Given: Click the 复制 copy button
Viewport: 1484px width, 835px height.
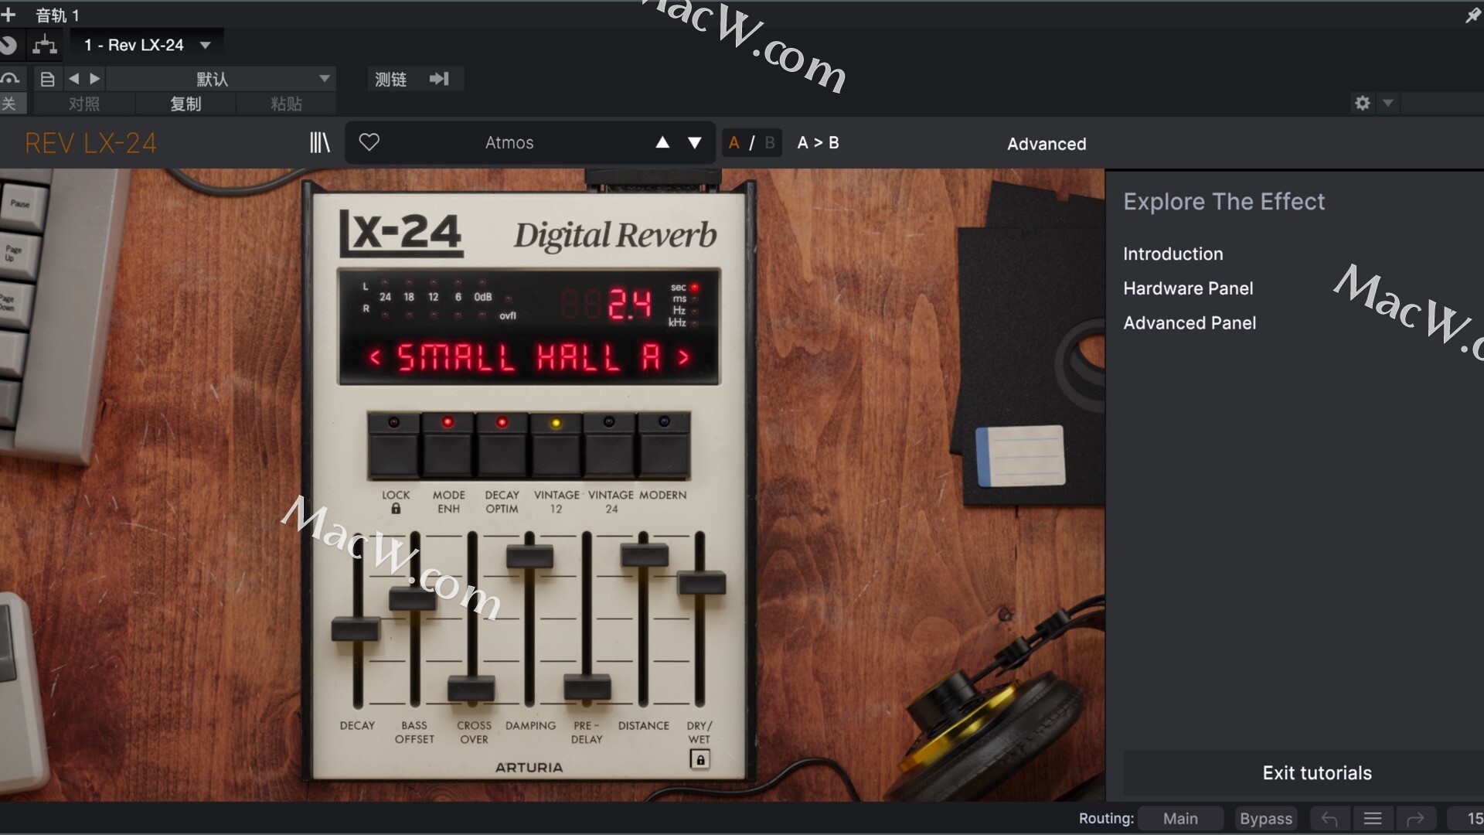Looking at the screenshot, I should coord(185,104).
